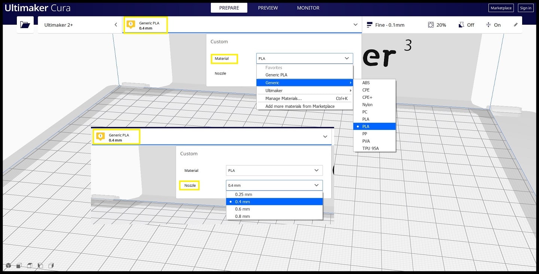Switch to the PREVIEW stage tab
The width and height of the screenshot is (539, 274).
(x=268, y=8)
